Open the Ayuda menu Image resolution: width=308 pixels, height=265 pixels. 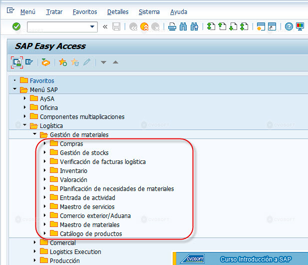point(179,12)
